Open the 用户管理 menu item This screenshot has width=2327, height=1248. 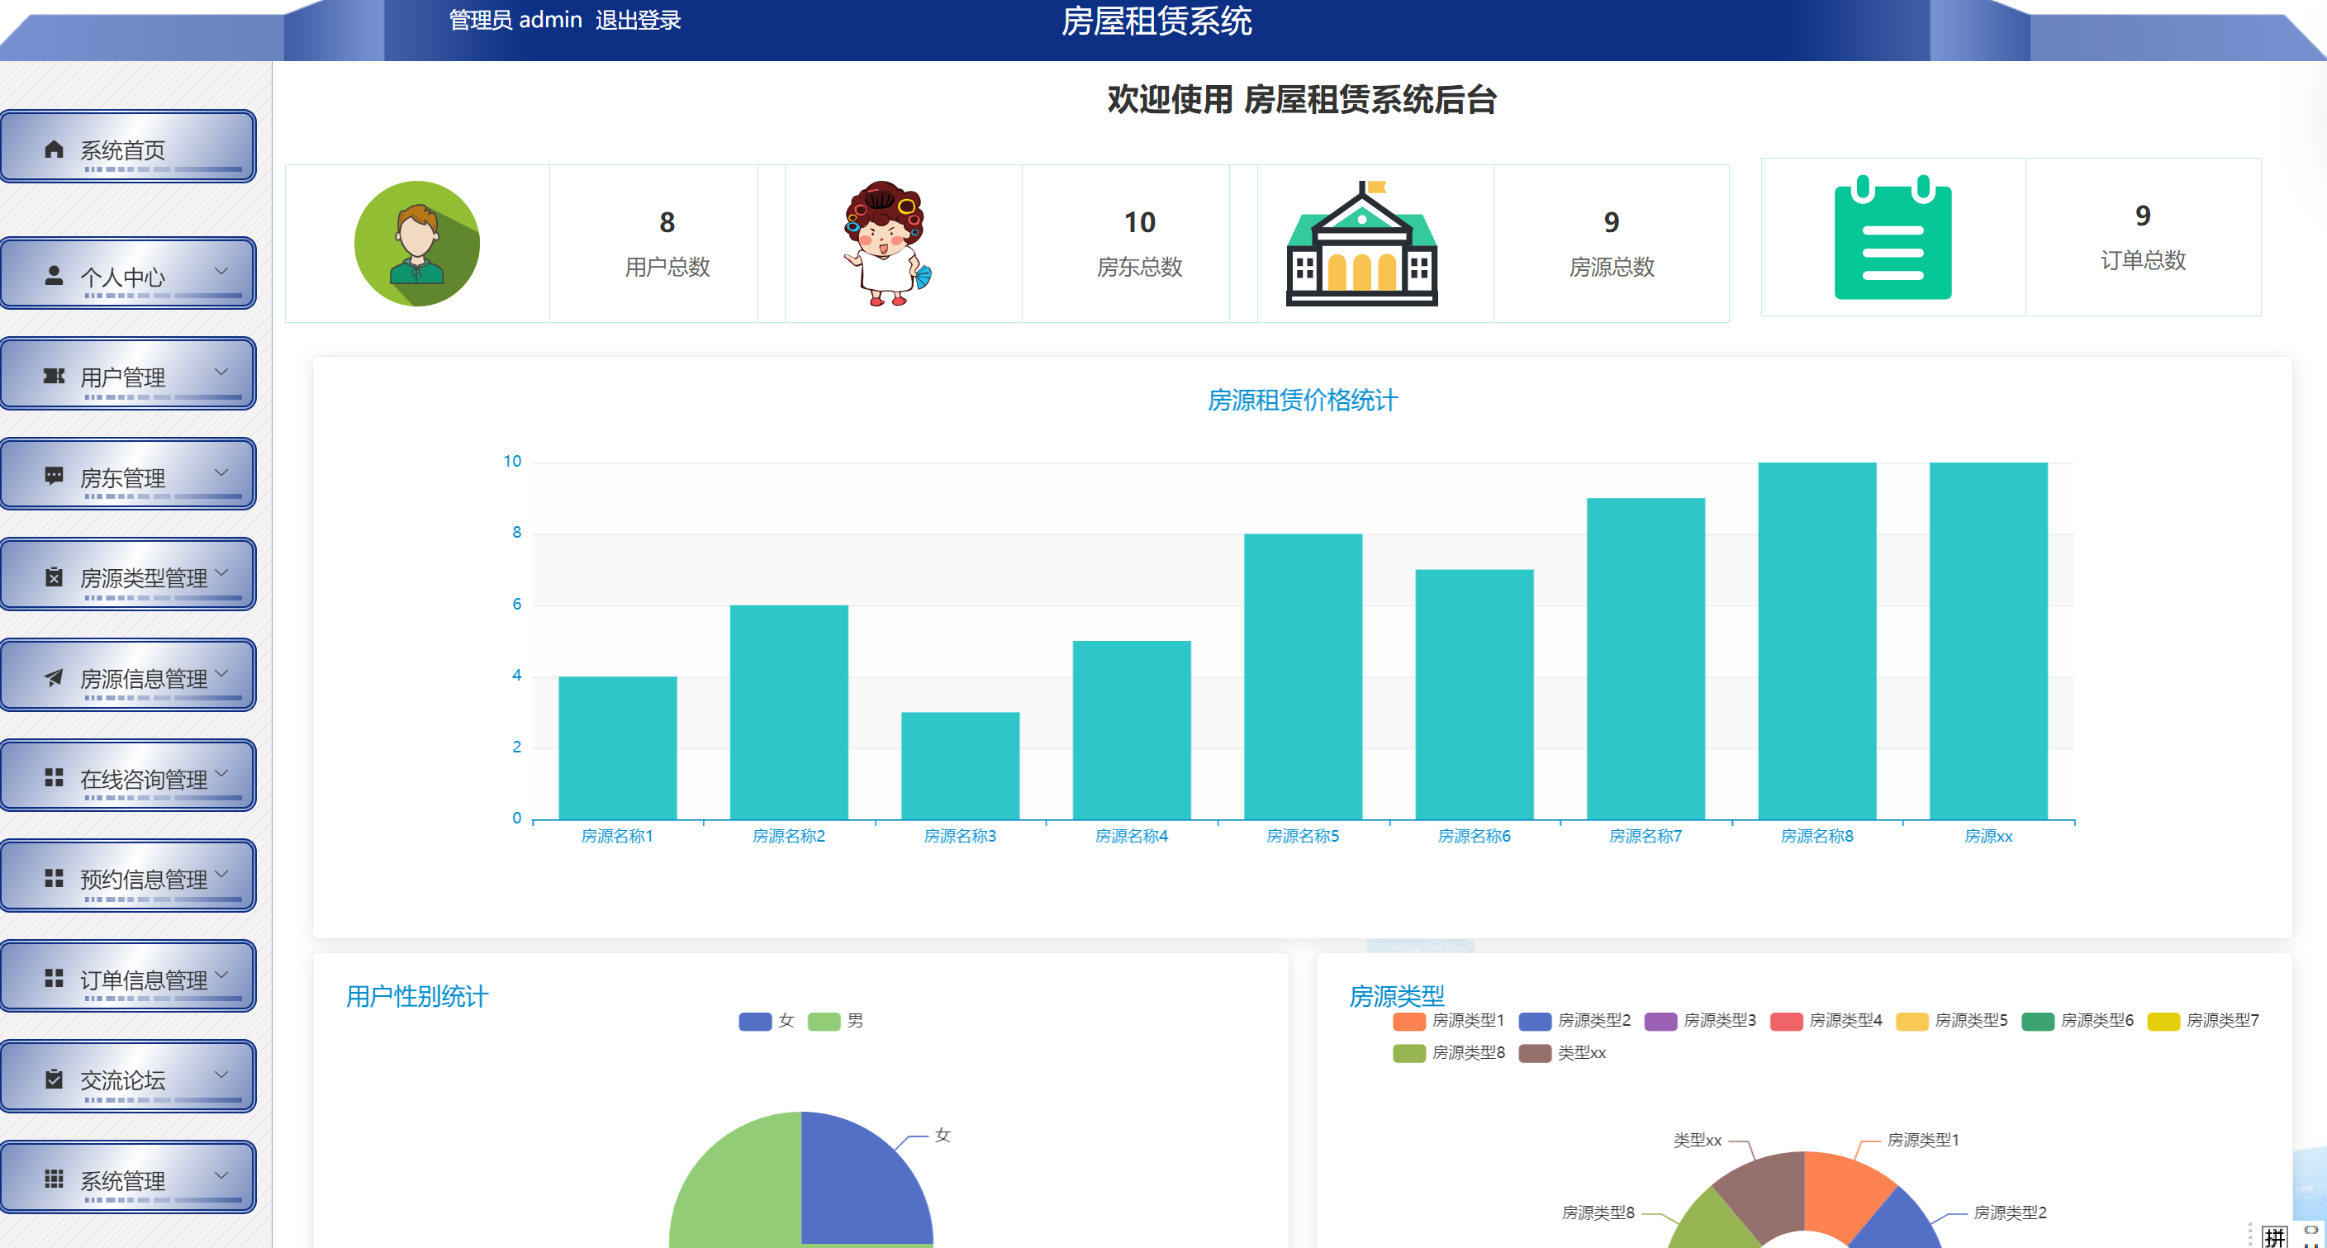coord(128,373)
